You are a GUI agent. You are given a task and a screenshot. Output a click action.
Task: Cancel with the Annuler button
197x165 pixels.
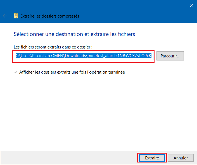(x=181, y=158)
